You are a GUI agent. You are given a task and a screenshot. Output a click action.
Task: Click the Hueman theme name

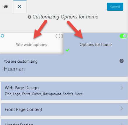[14, 69]
